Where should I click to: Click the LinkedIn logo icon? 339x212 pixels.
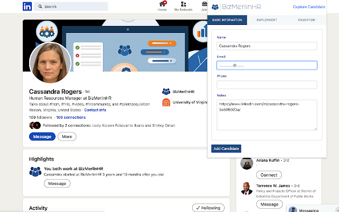pos(27,6)
